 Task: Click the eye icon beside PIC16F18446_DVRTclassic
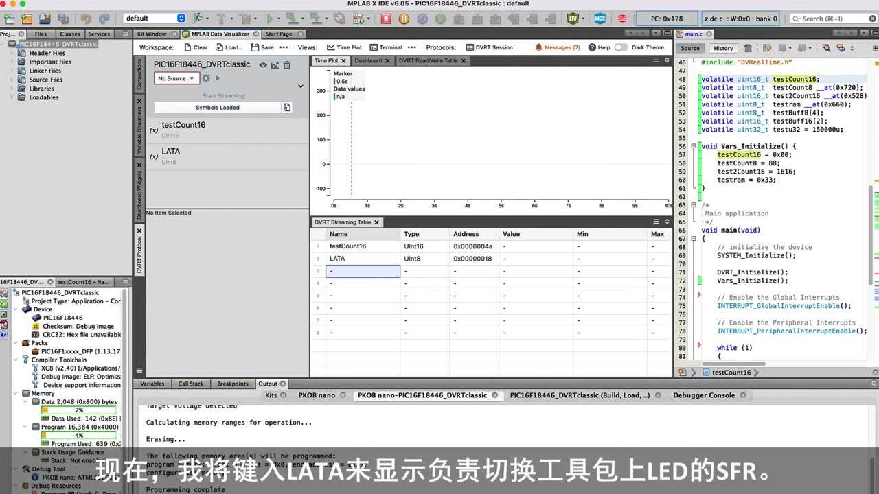263,64
